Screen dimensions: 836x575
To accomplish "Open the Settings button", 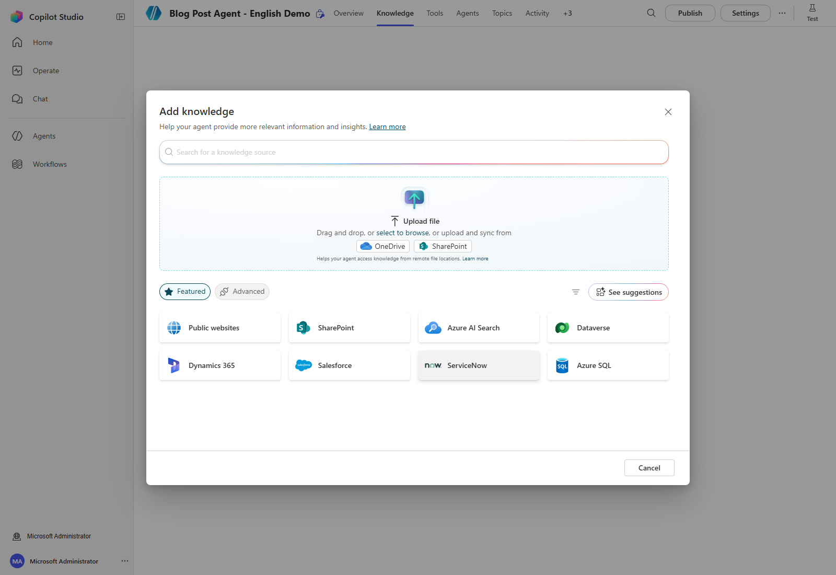I will point(746,13).
